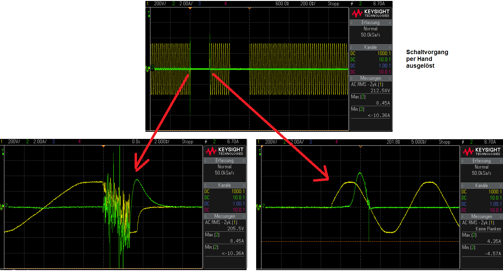Click the 50.0kSa/s sample rate on the lower-right oscilloscope

[482, 173]
